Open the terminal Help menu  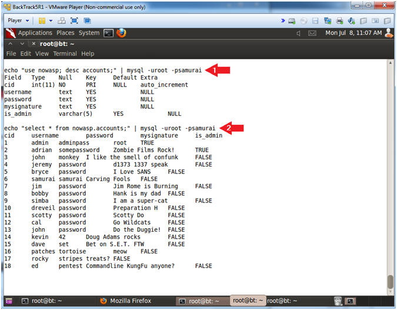coord(88,54)
